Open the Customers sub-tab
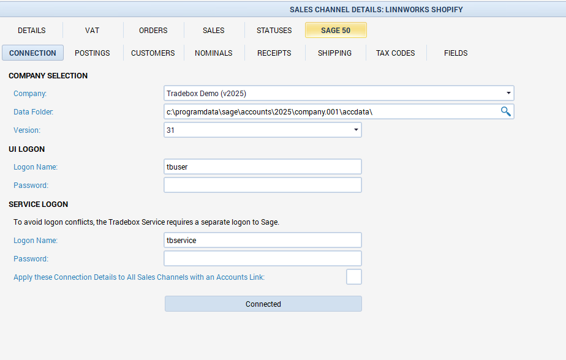The image size is (566, 360). (153, 53)
